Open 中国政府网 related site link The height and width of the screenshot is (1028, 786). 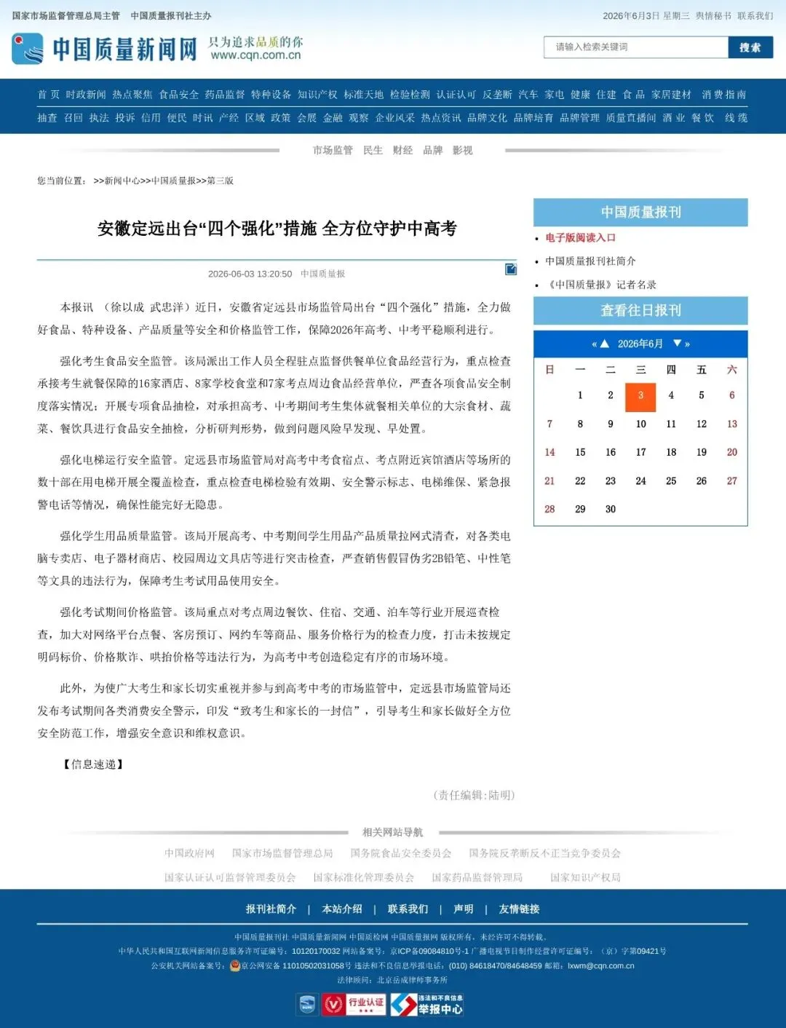click(x=189, y=853)
